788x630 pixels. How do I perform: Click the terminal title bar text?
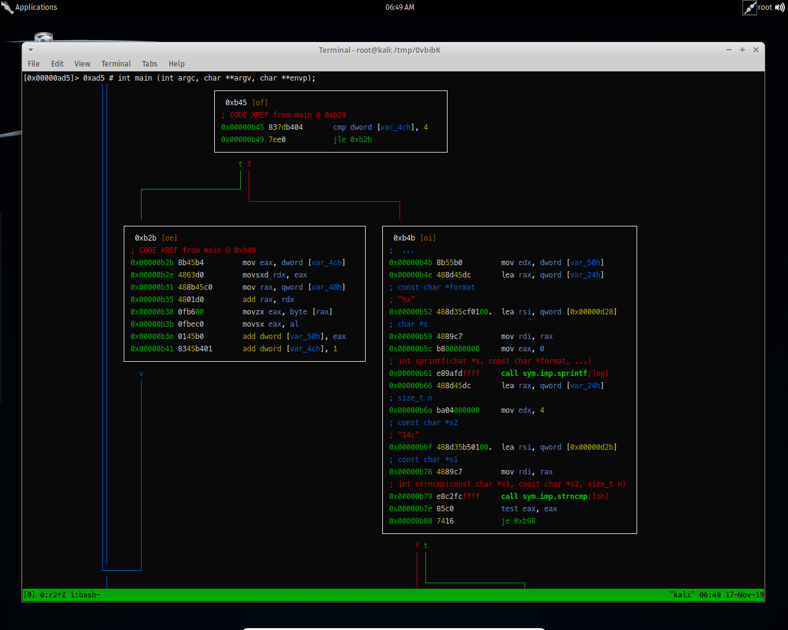(380, 50)
